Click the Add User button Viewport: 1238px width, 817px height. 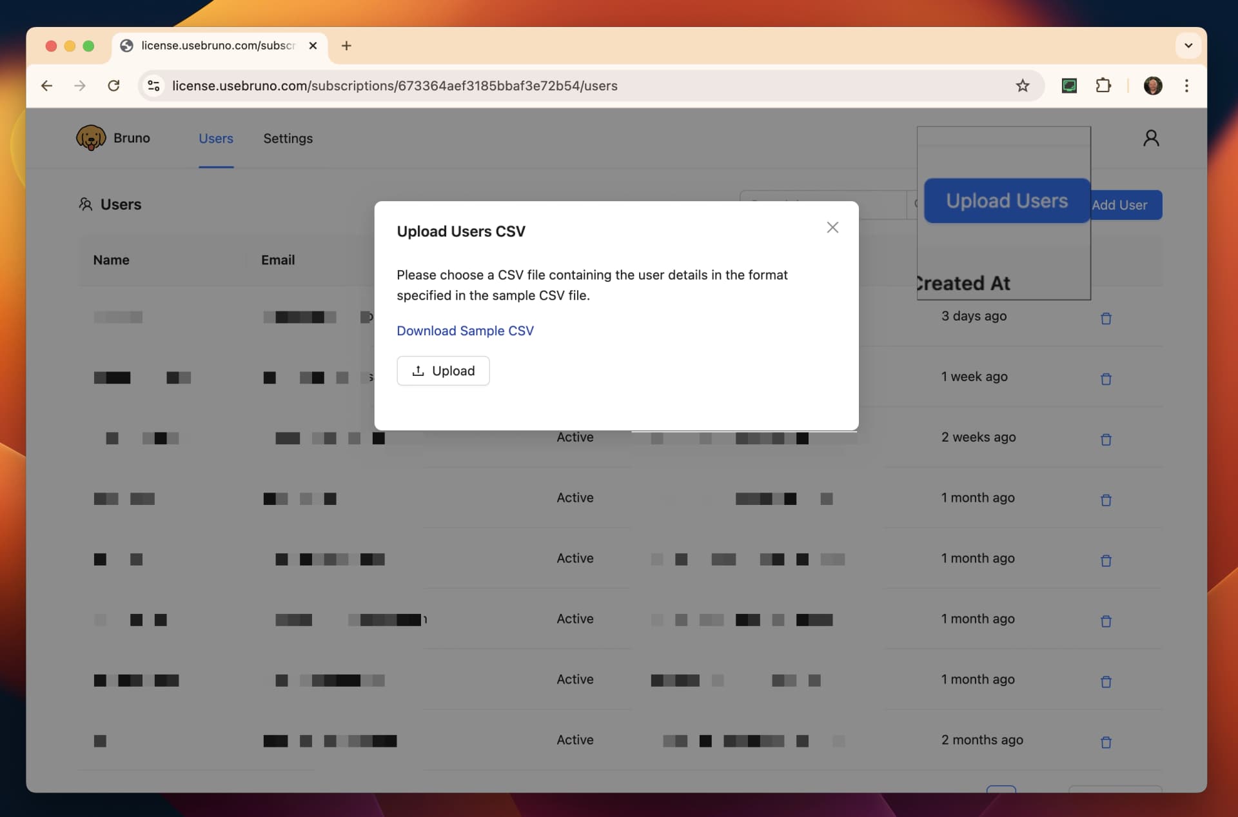[x=1126, y=205]
